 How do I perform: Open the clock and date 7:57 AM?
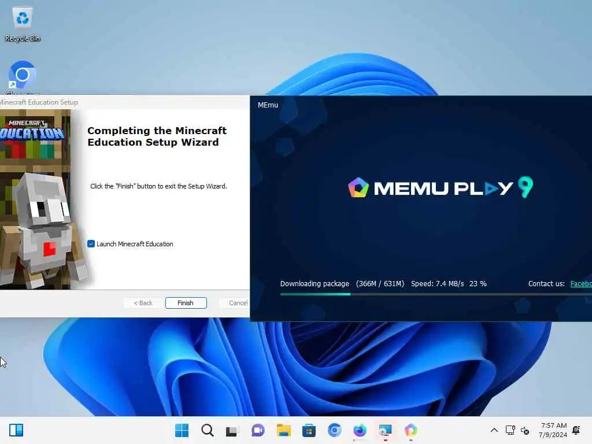coord(553,430)
